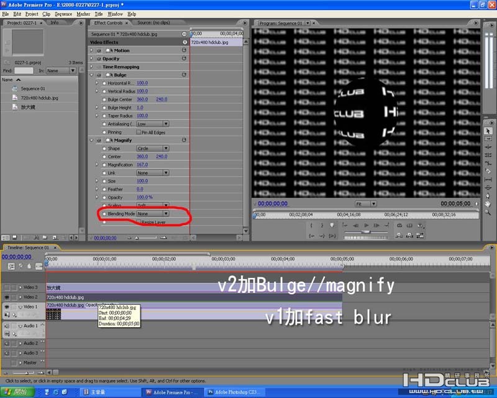
Task: Reset the Magnify effect
Action: (184, 140)
